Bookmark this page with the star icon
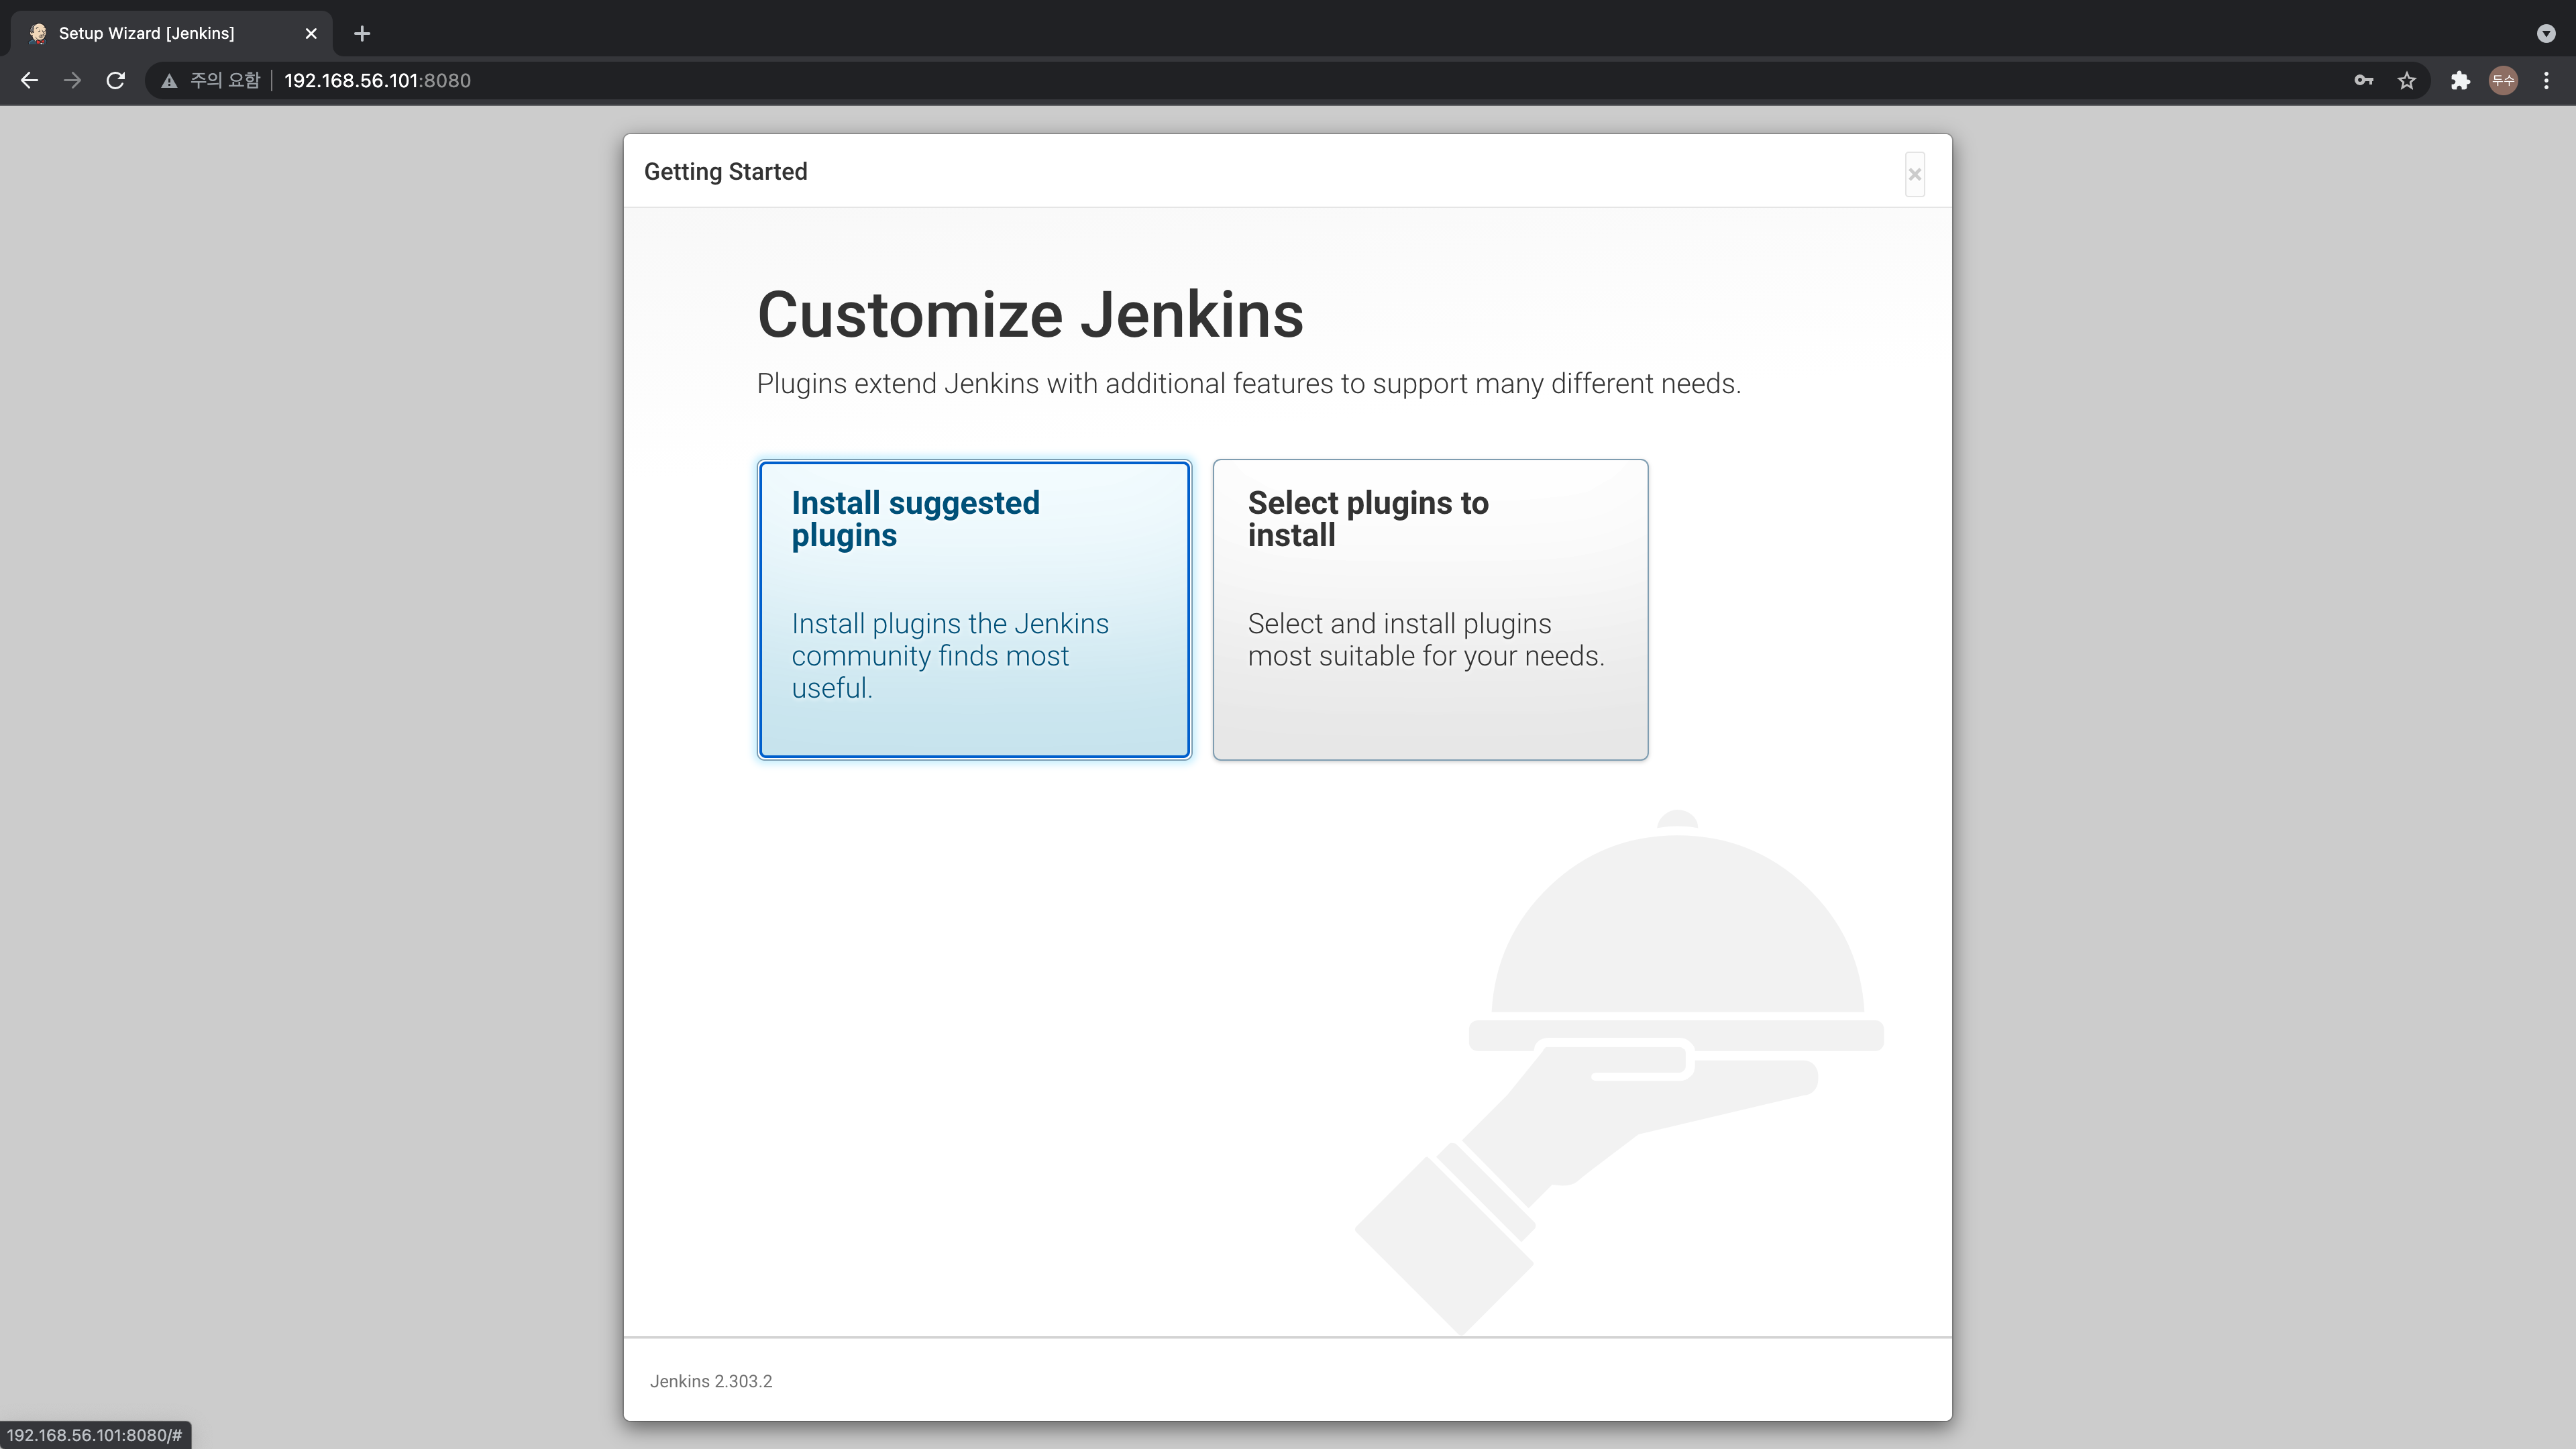The height and width of the screenshot is (1449, 2576). (x=2406, y=80)
